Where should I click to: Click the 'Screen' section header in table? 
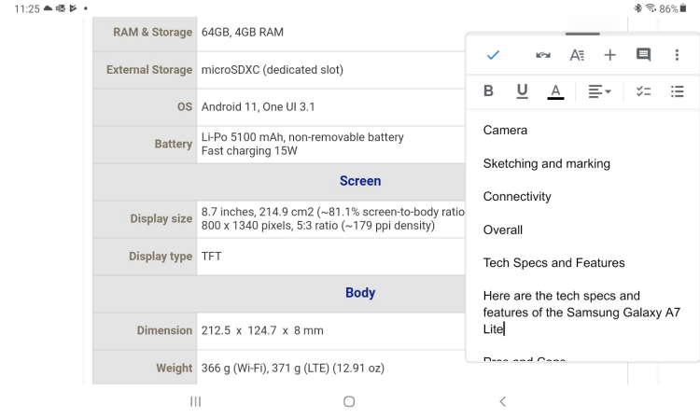pos(360,181)
